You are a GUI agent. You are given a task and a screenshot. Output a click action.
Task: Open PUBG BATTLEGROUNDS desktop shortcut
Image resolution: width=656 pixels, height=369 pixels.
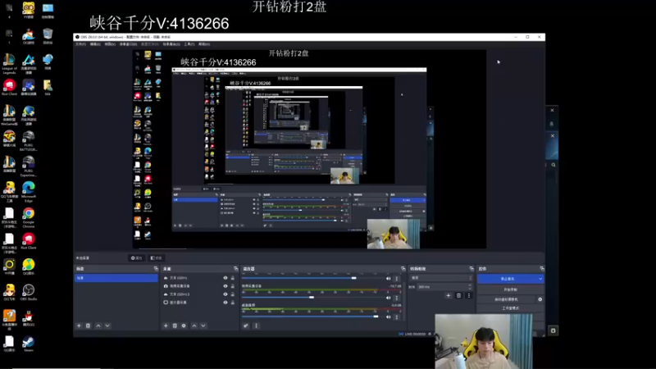point(29,140)
